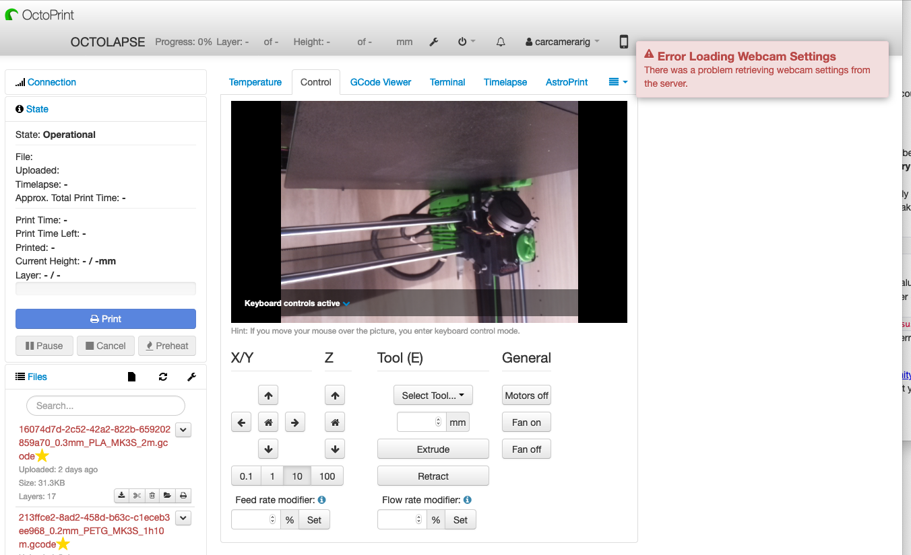Jog the X/Y axis down arrow
The width and height of the screenshot is (911, 555).
click(268, 449)
